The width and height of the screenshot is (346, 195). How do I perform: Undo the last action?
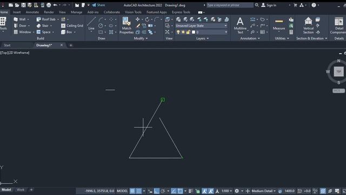[55, 5]
